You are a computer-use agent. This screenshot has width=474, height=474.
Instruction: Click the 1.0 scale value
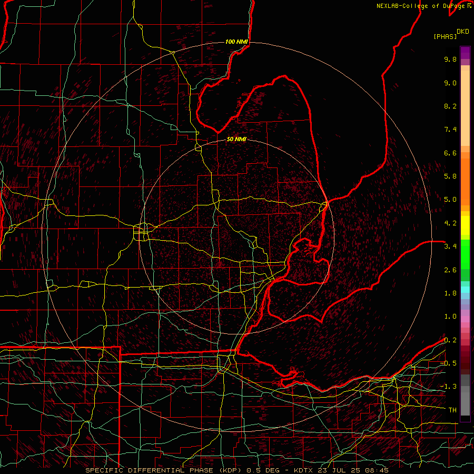(x=450, y=317)
